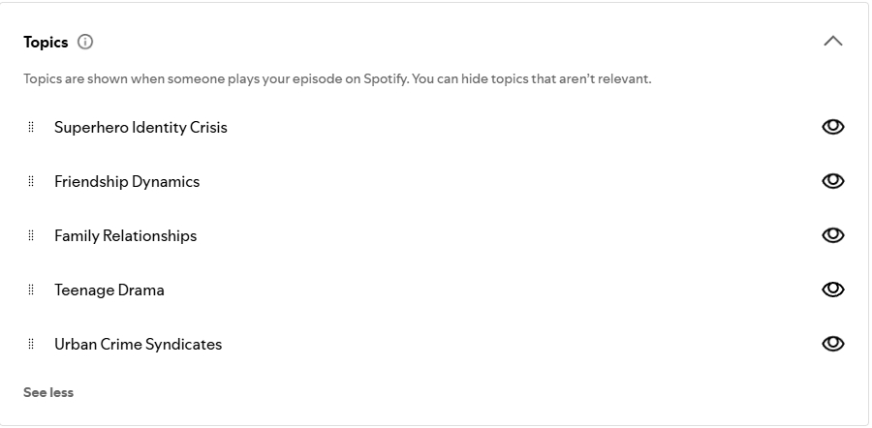Viewport: 872px width, 428px height.
Task: Hide the Superhero Identity Crisis topic
Action: tap(832, 127)
